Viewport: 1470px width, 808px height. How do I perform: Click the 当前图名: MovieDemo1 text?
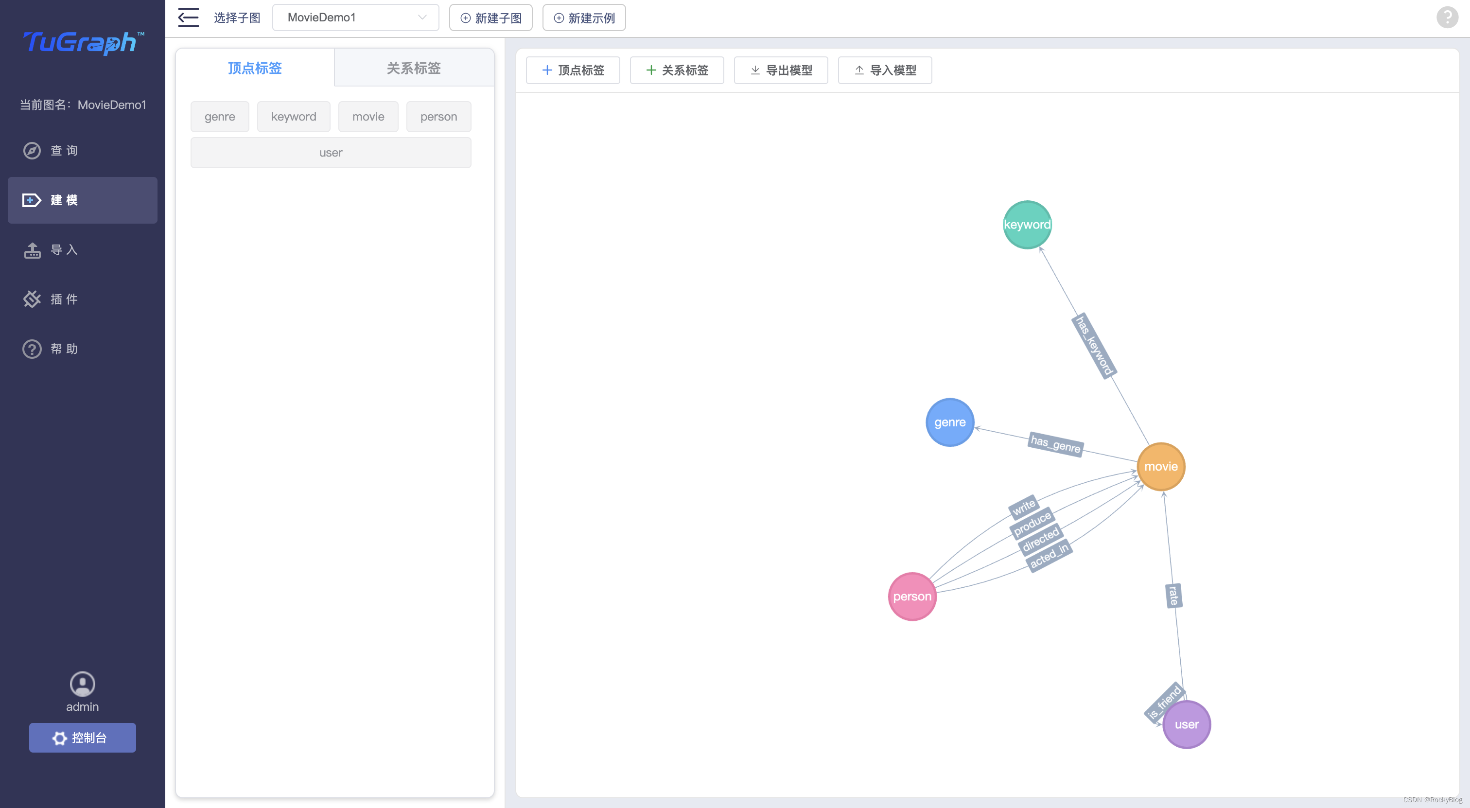point(83,105)
